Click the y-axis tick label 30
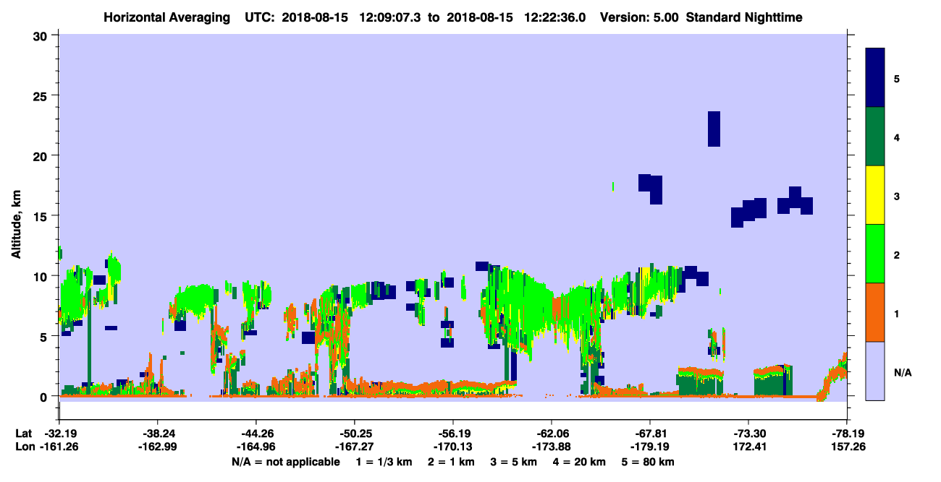 42,35
